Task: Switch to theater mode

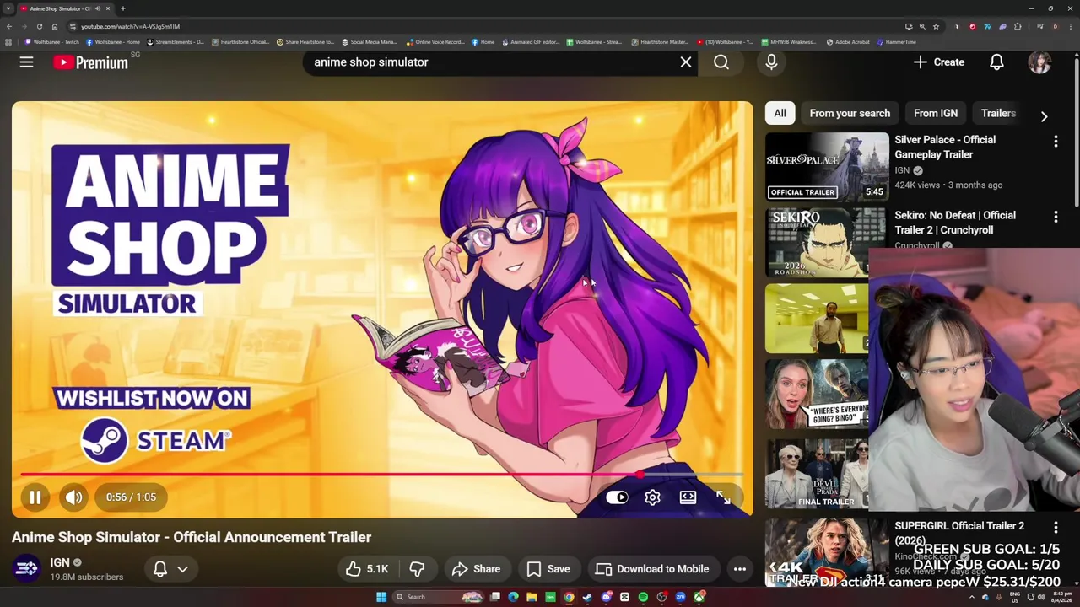Action: (x=688, y=497)
